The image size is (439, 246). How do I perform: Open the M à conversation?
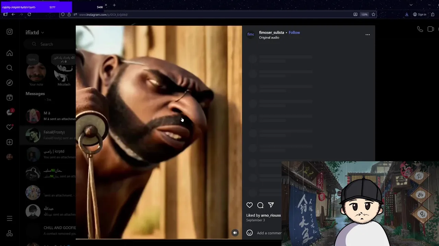(47, 116)
